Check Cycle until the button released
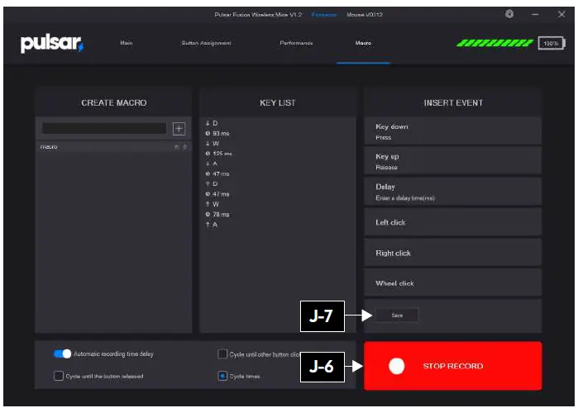The height and width of the screenshot is (408, 578). [58, 376]
